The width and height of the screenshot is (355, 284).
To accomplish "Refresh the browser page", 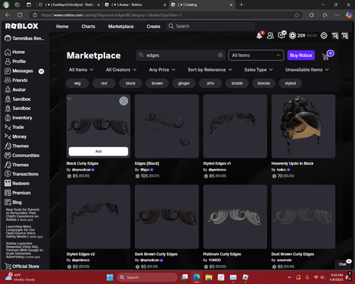I will pos(20,15).
